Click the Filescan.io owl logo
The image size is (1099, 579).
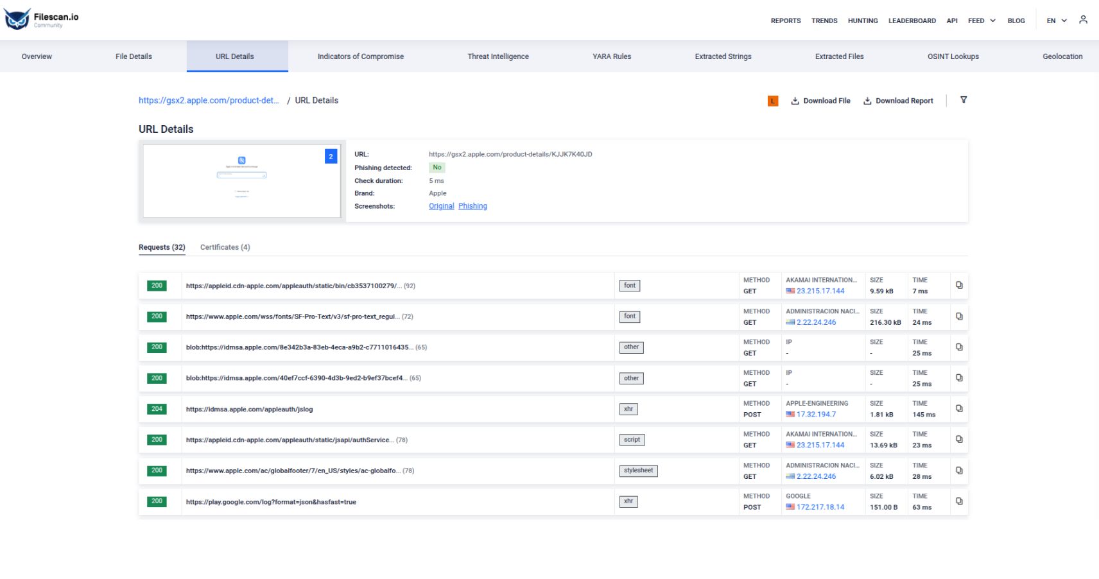pyautogui.click(x=18, y=18)
